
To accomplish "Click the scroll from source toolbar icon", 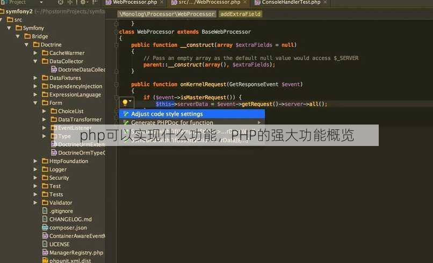I will click(x=61, y=2).
